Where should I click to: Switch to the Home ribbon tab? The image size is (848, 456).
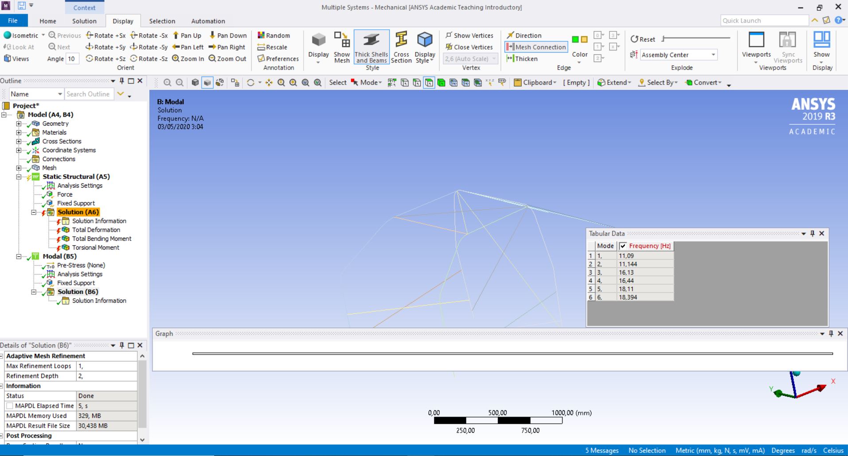pos(48,21)
